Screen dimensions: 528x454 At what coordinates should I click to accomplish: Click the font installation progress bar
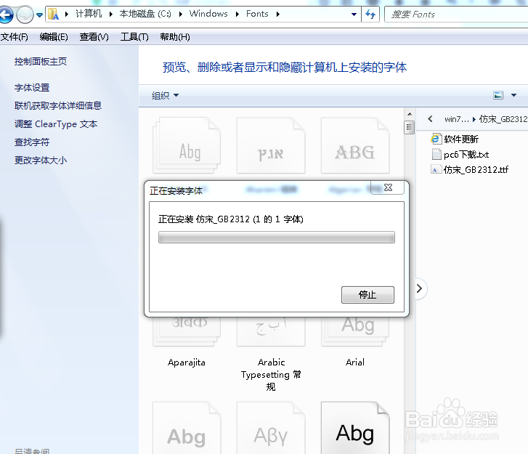277,237
